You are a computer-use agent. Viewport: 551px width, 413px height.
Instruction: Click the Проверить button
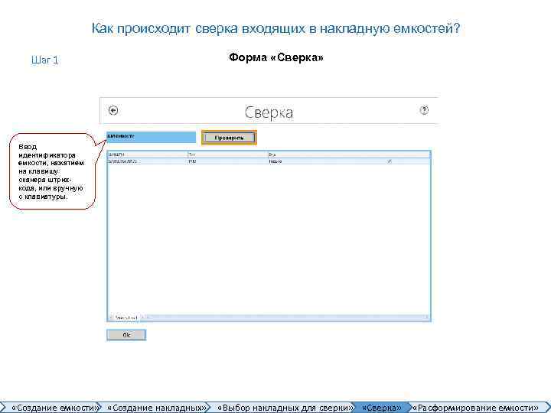[x=229, y=138]
